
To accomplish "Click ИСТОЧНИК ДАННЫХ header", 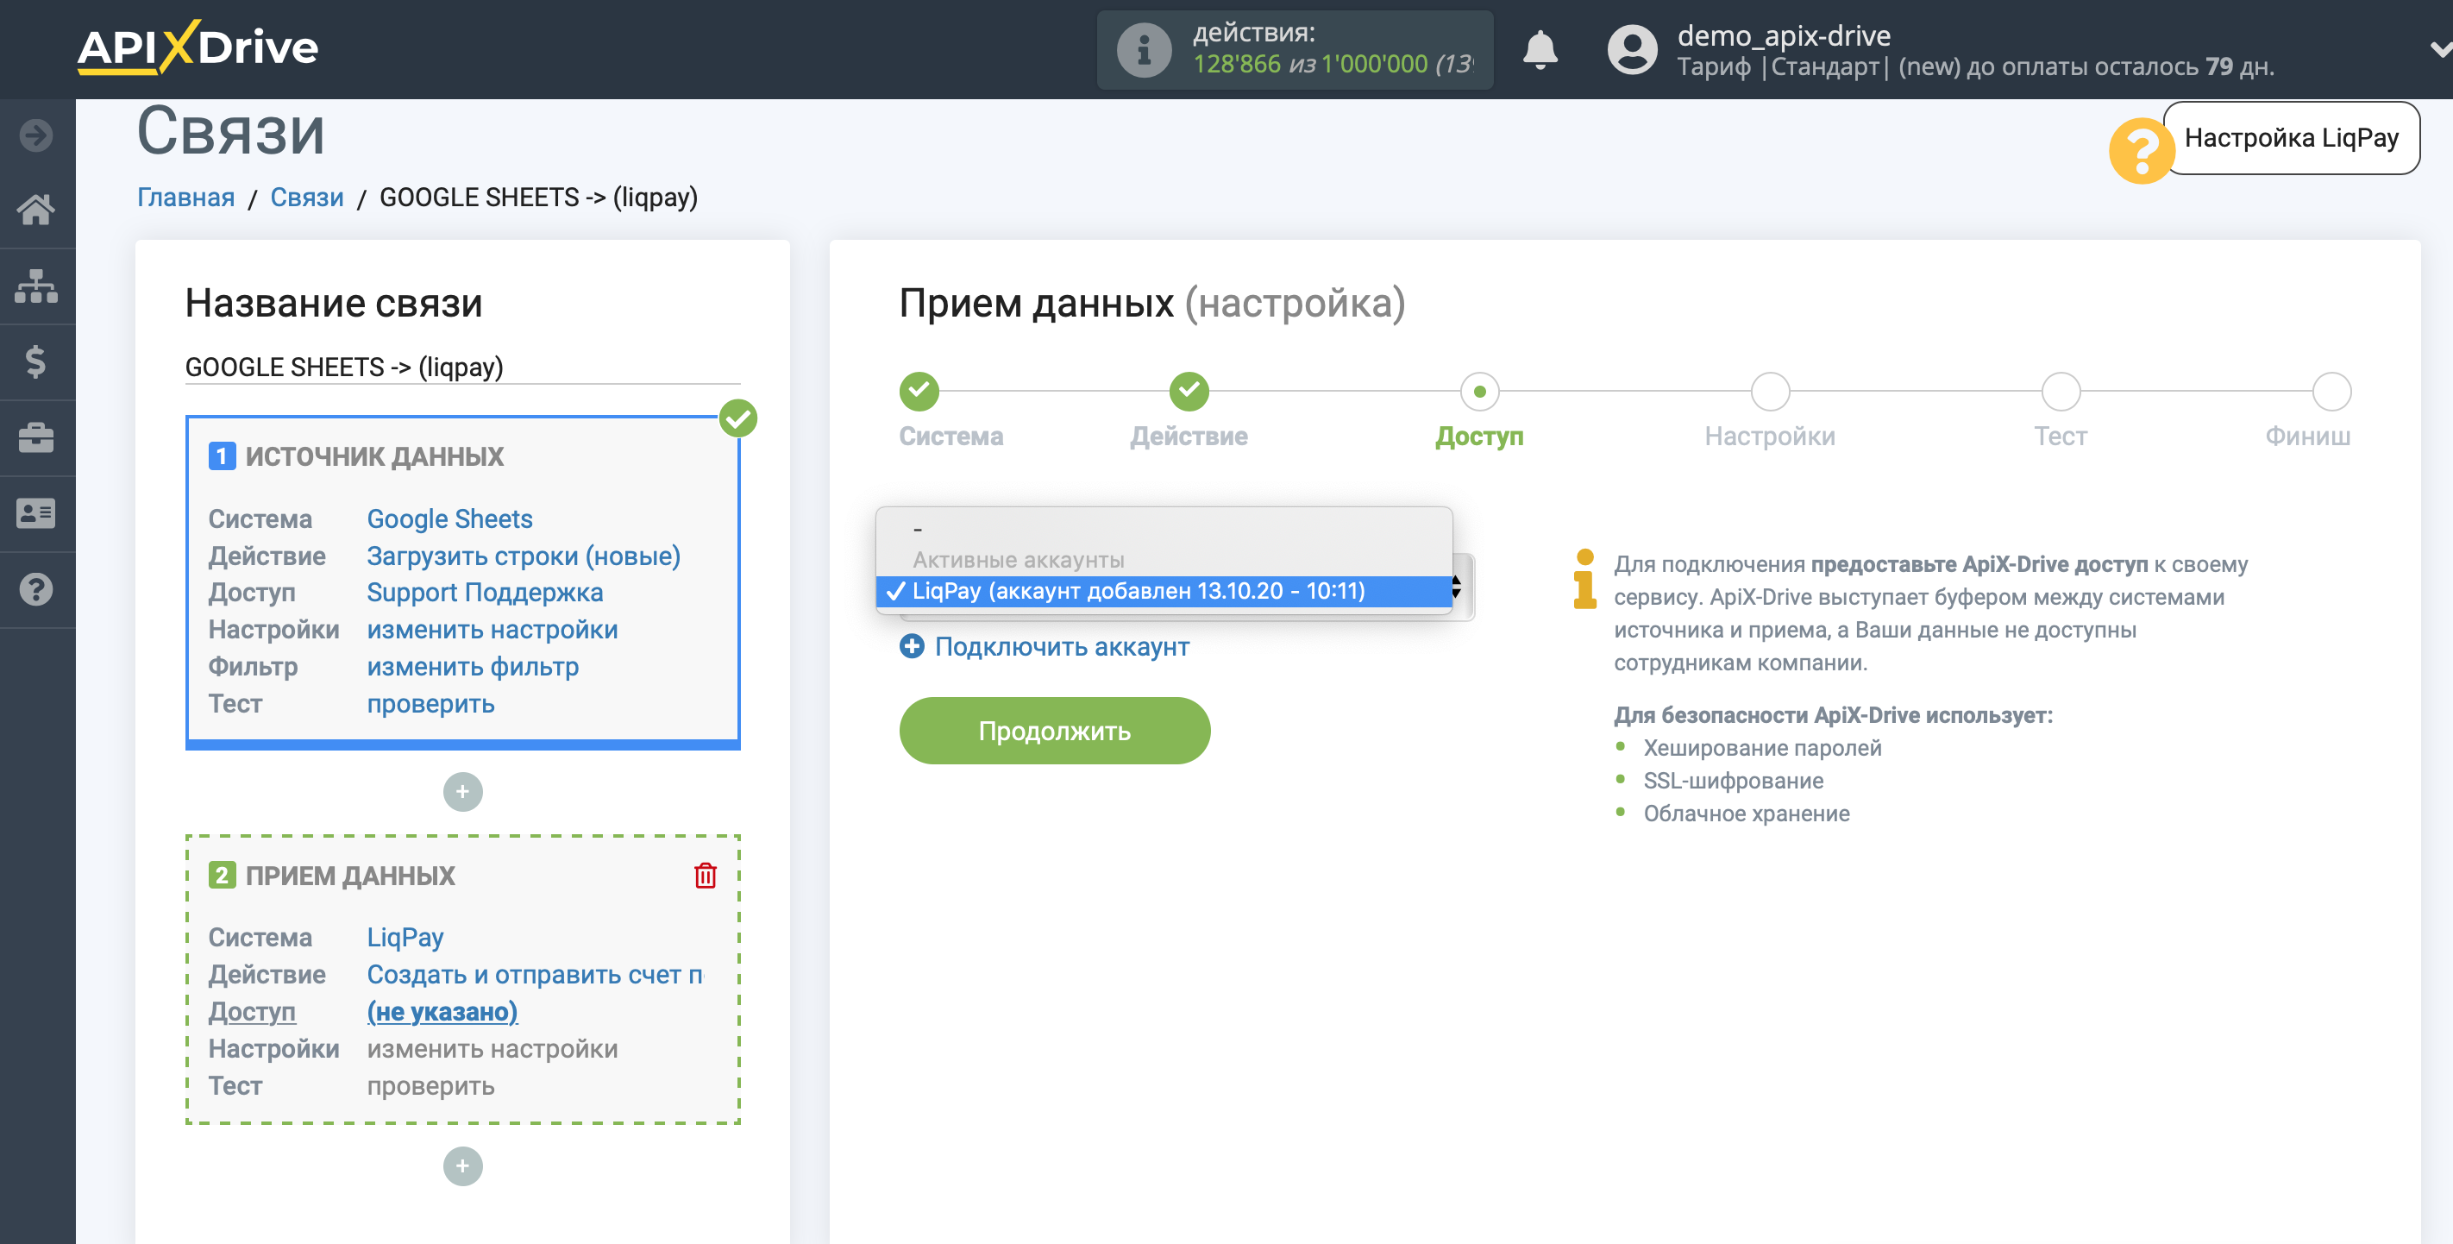I will click(374, 456).
